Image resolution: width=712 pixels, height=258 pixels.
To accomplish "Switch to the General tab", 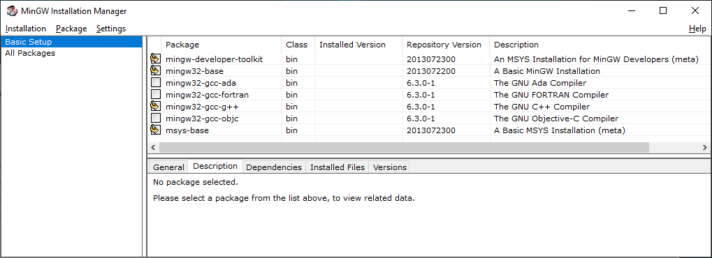I will (x=168, y=167).
